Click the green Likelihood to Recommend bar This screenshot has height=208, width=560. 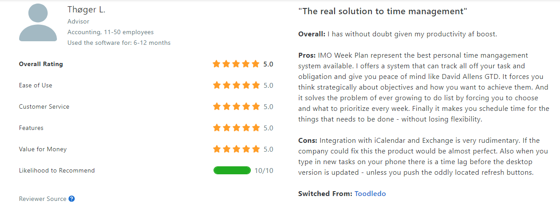click(x=232, y=170)
